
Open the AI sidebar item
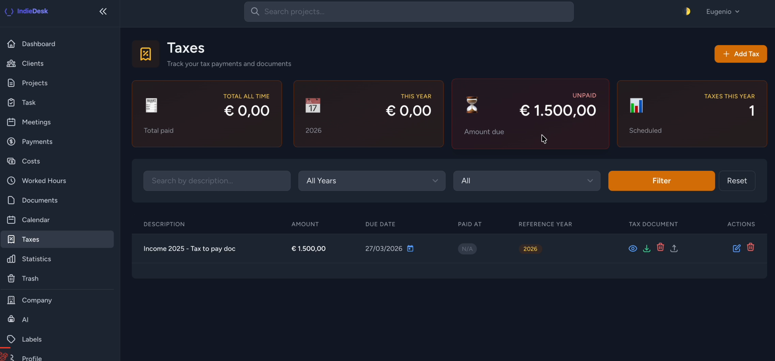(25, 319)
